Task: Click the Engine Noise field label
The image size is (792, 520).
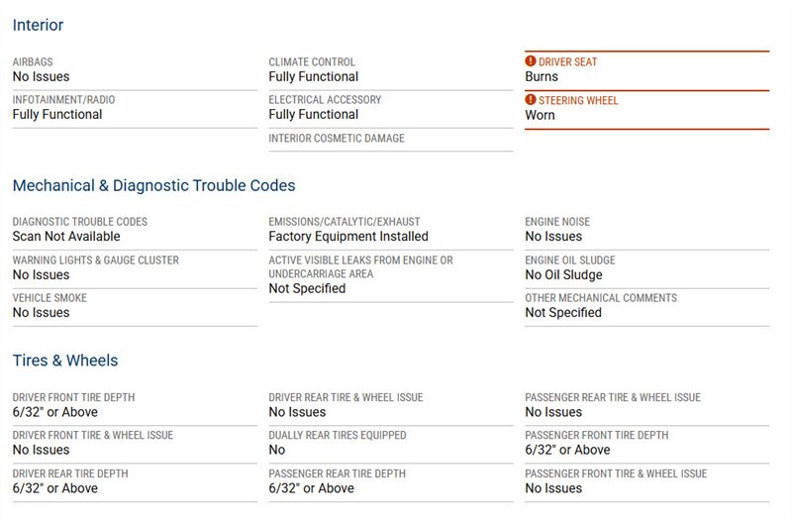Action: point(557,222)
